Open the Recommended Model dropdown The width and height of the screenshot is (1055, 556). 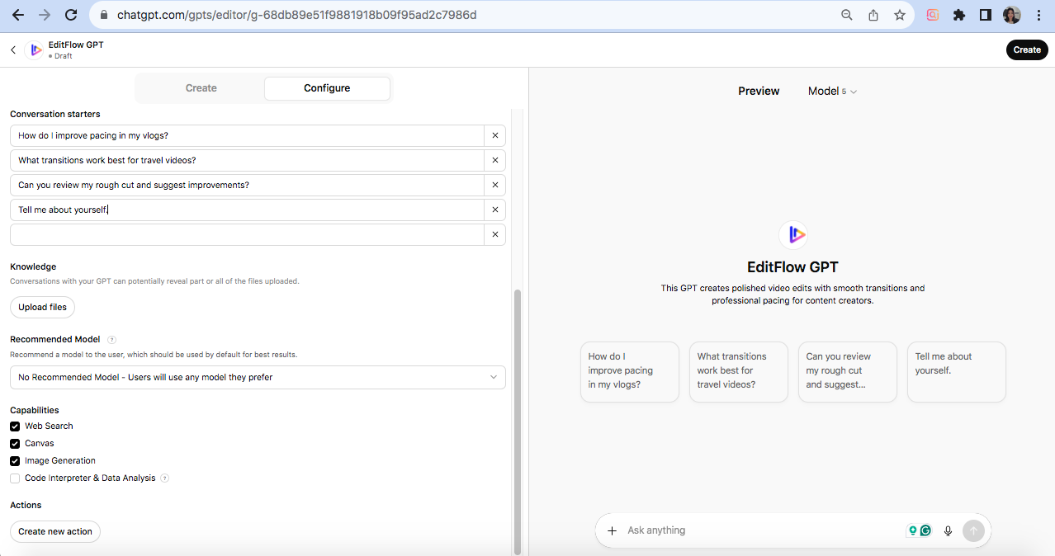pyautogui.click(x=258, y=377)
